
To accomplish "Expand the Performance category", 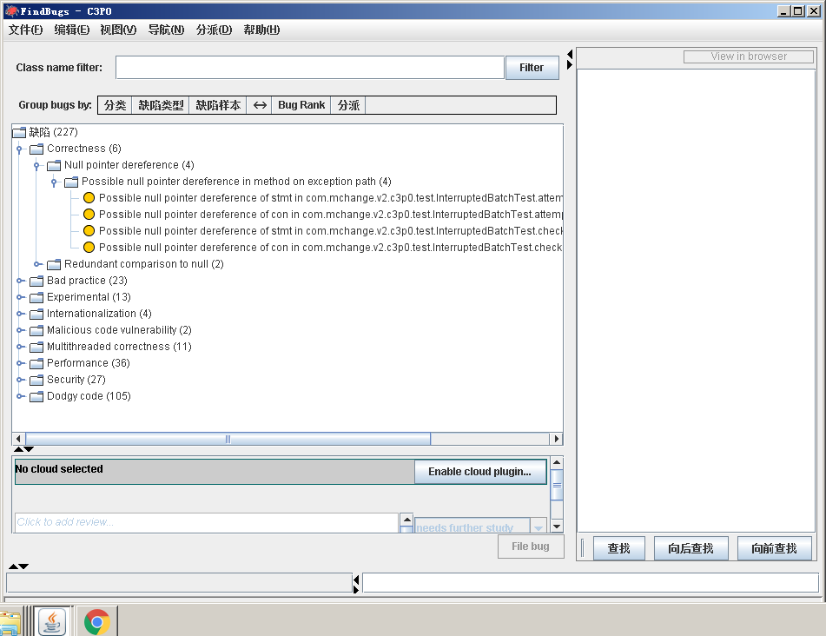I will 20,363.
